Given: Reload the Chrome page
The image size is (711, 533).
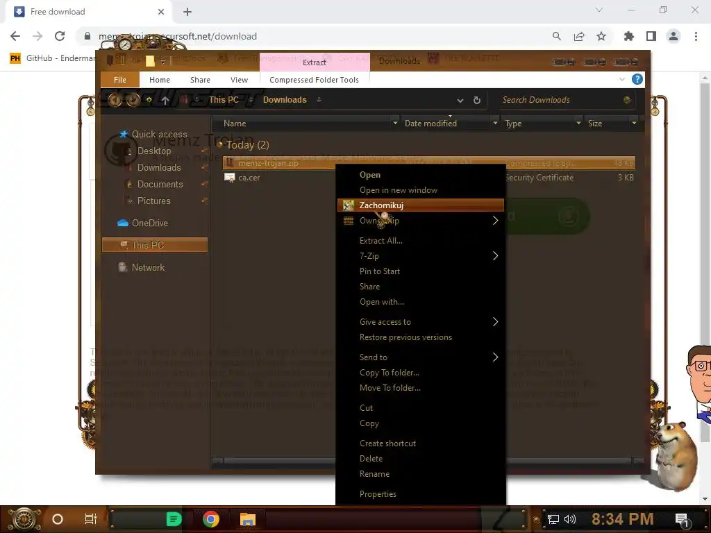Looking at the screenshot, I should (x=60, y=36).
